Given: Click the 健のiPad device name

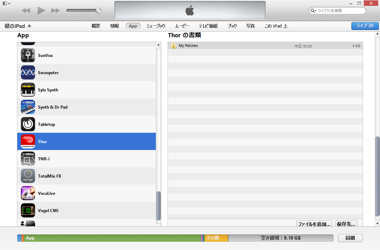Looking at the screenshot, I should coord(15,26).
